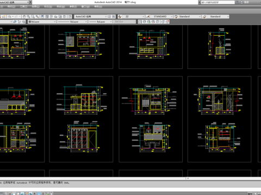Screen dimensions: 261x195
Task: Open the Multileader Style icon
Action: pos(204,17)
